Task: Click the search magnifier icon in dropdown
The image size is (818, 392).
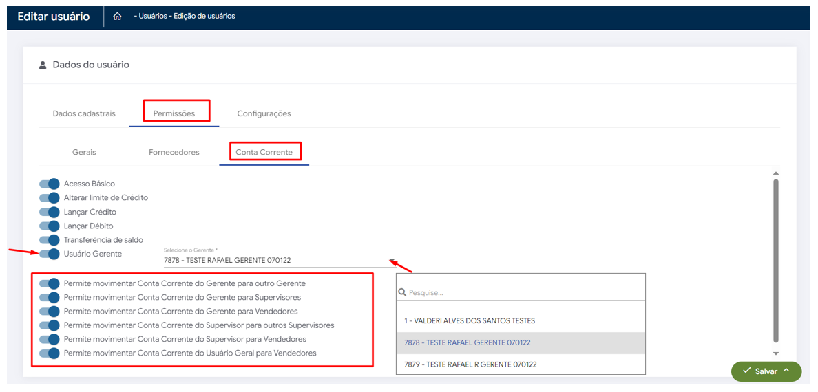Action: pyautogui.click(x=403, y=292)
